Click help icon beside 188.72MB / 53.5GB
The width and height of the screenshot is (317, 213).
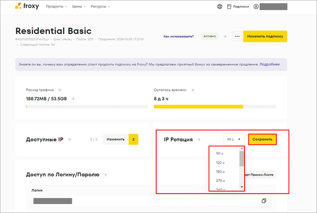pos(73,99)
